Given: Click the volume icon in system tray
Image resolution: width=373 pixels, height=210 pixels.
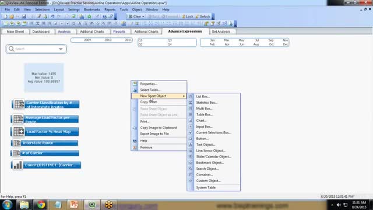Looking at the screenshot, I should click(339, 205).
